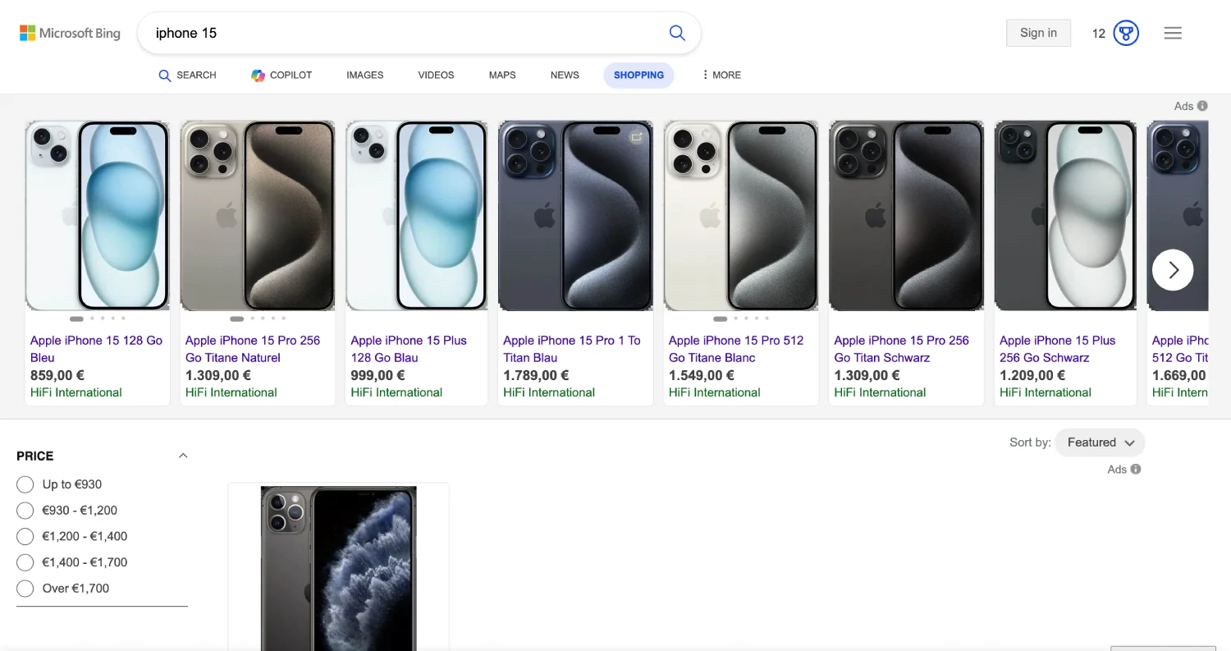
Task: Click the rewards points count 12
Action: pos(1099,34)
